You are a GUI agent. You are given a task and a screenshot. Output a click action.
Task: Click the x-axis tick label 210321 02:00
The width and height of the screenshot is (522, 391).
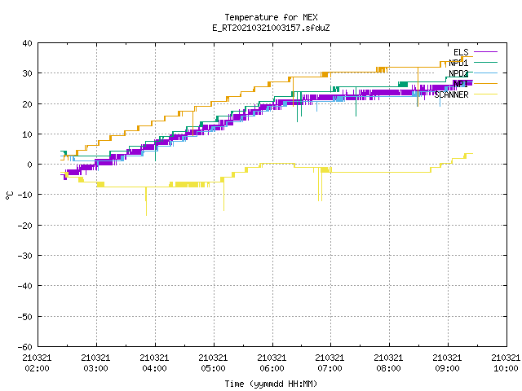37,363
